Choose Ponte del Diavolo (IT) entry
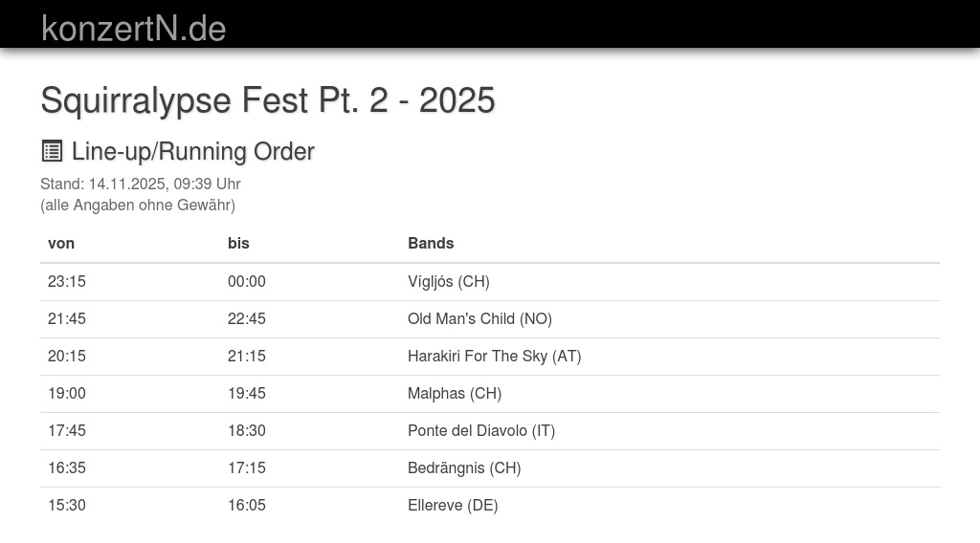Viewport: 980px width, 543px height. click(481, 430)
